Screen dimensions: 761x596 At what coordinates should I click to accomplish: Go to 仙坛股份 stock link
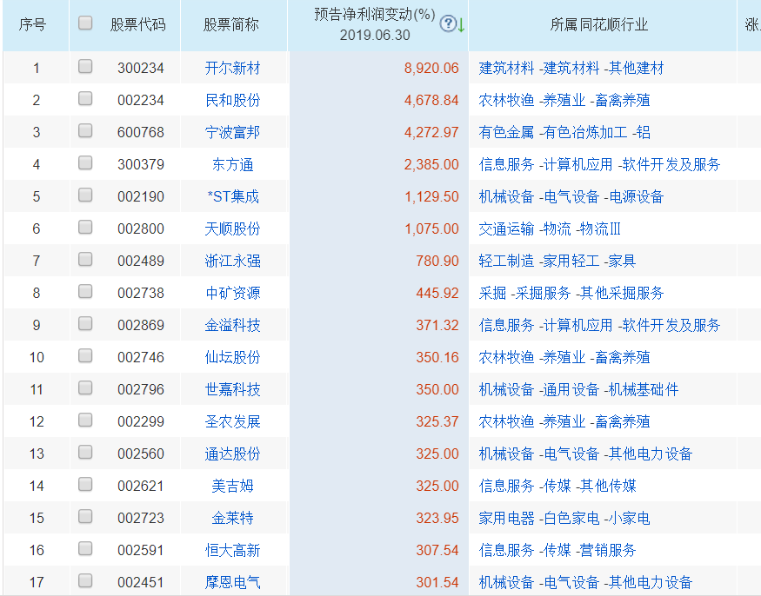(x=232, y=357)
